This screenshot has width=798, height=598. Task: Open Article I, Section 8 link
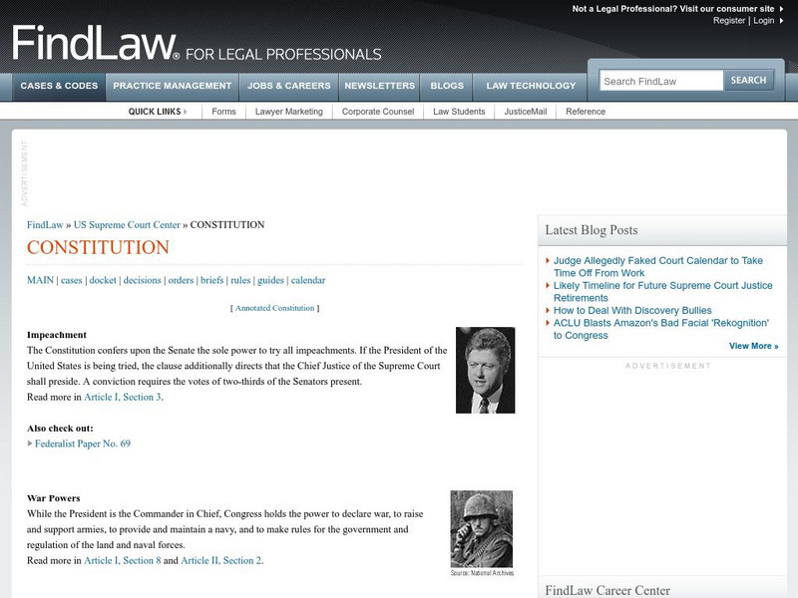pos(123,560)
